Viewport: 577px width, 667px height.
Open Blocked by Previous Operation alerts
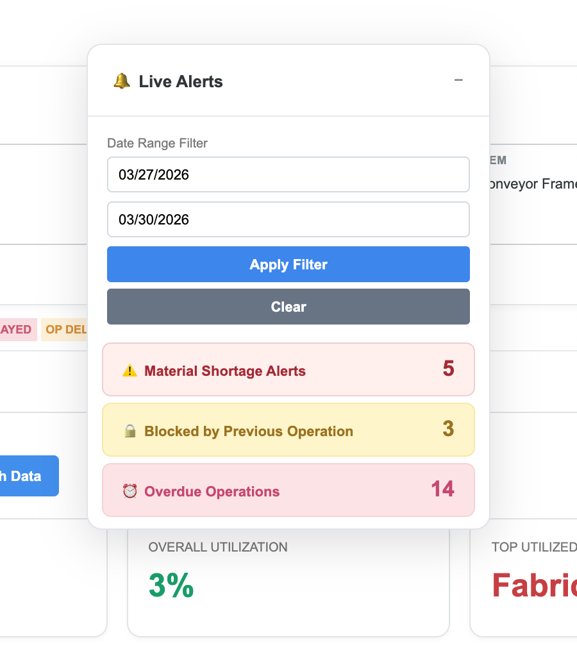tap(288, 430)
